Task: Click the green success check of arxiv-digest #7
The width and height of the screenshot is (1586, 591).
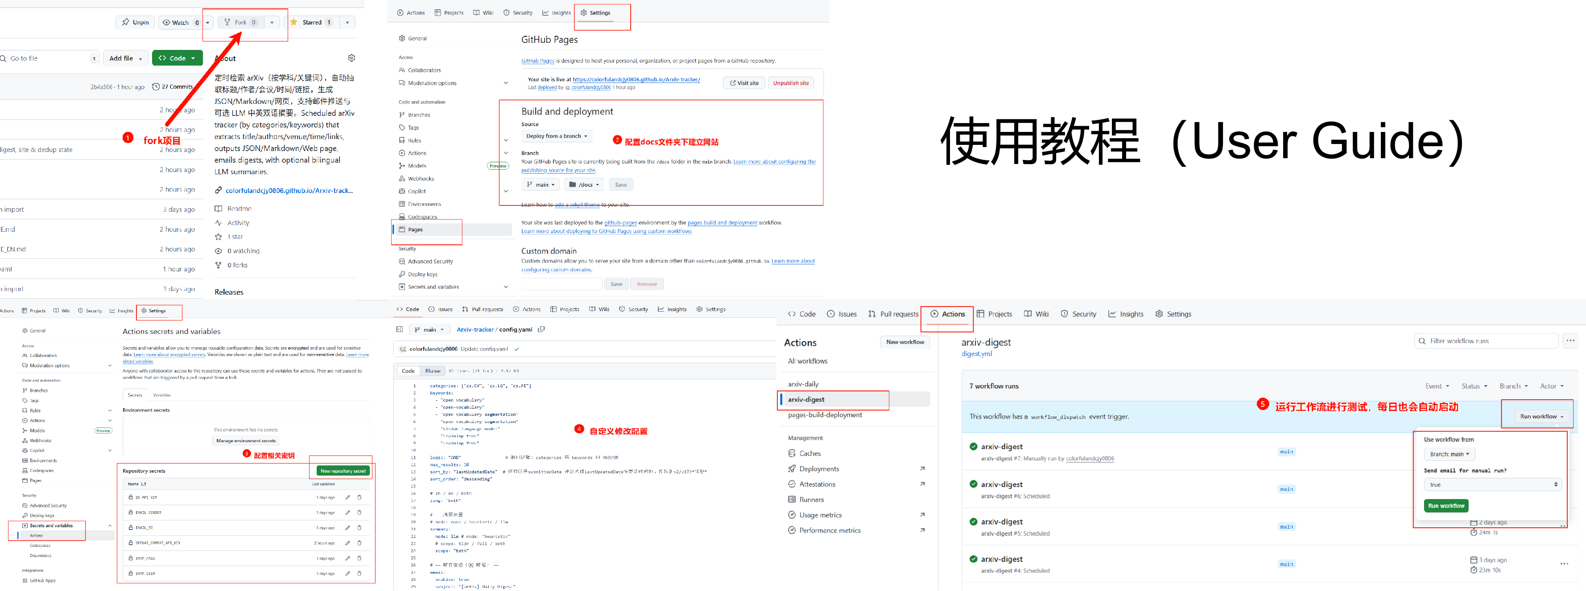Action: pos(973,447)
